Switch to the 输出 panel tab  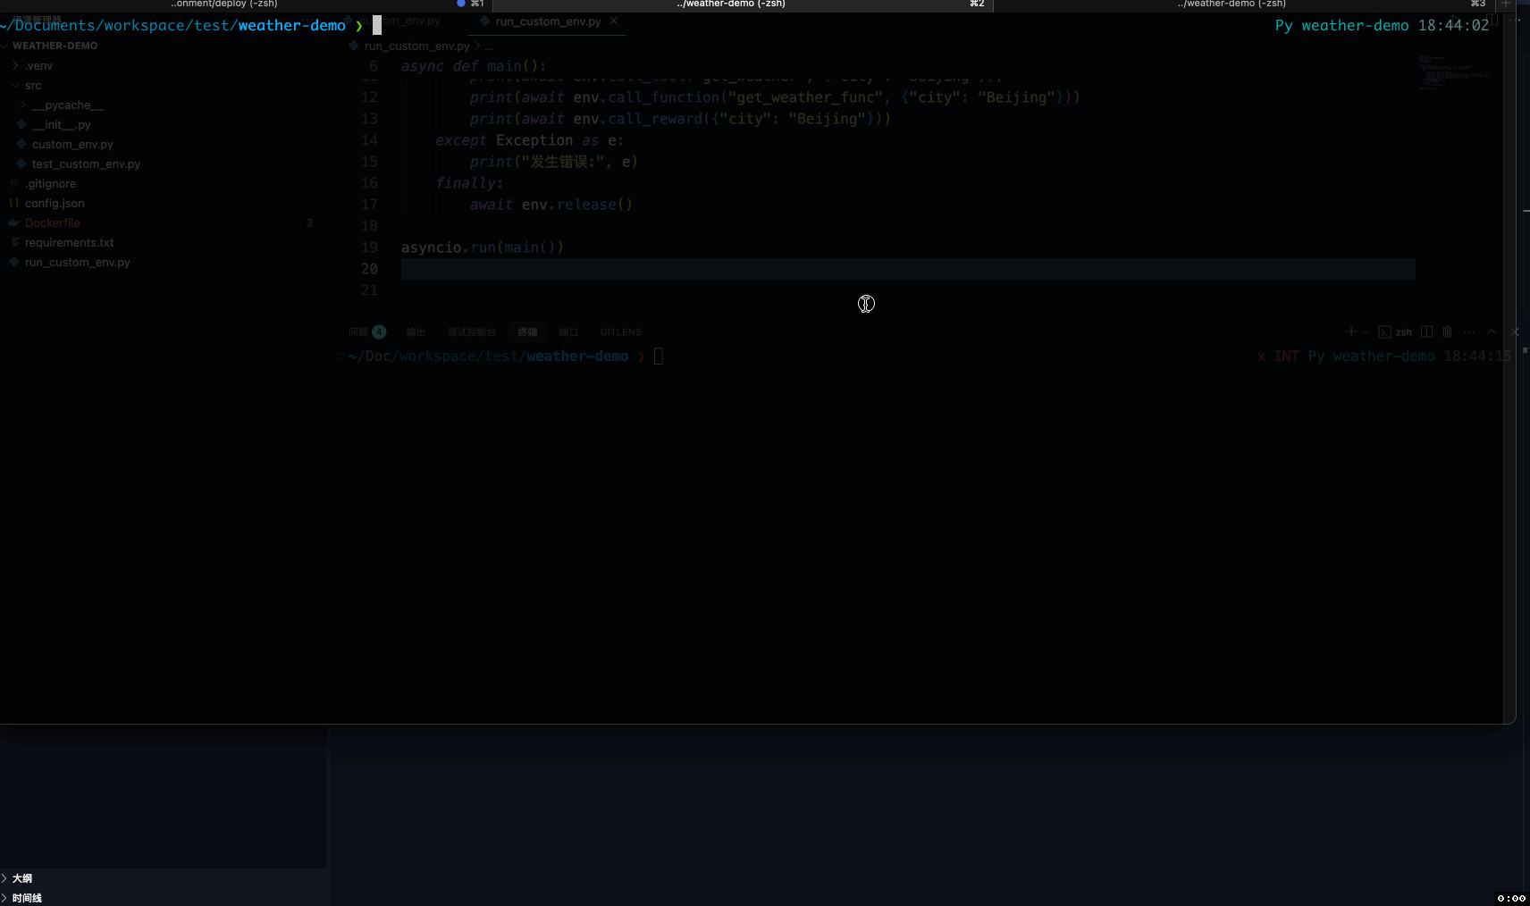click(x=416, y=331)
